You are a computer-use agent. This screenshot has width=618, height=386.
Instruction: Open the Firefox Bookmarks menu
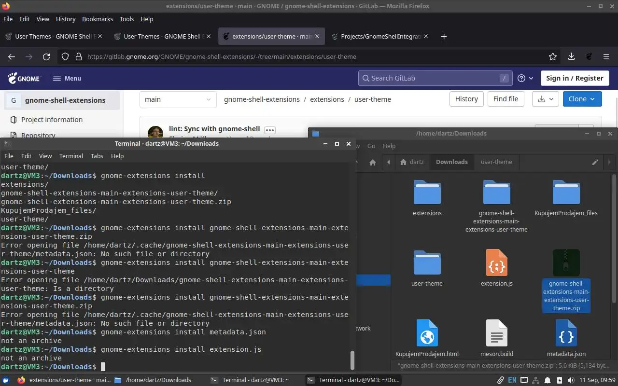coord(98,19)
